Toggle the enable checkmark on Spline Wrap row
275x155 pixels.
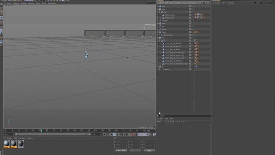[x=193, y=35]
